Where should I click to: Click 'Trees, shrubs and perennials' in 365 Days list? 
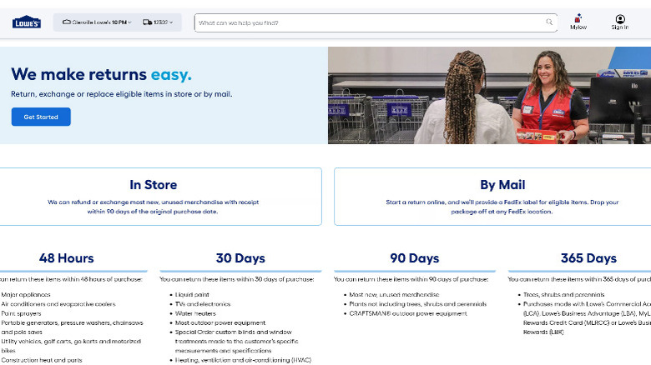point(564,294)
